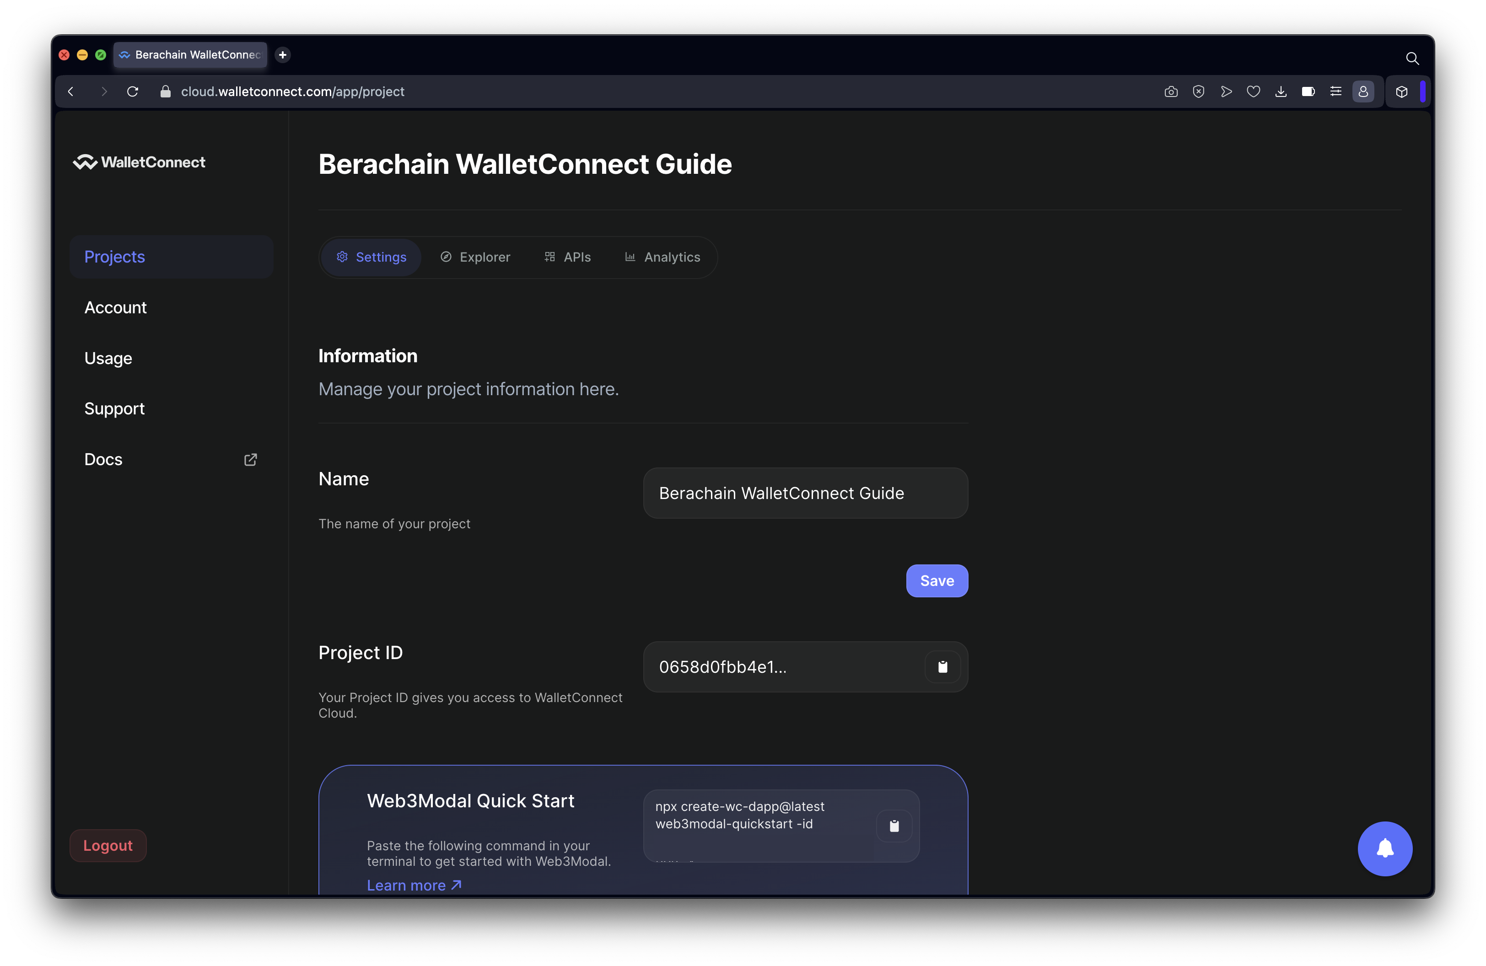Click the Settings gear icon
Screen dimensions: 1486x966
(x=342, y=257)
